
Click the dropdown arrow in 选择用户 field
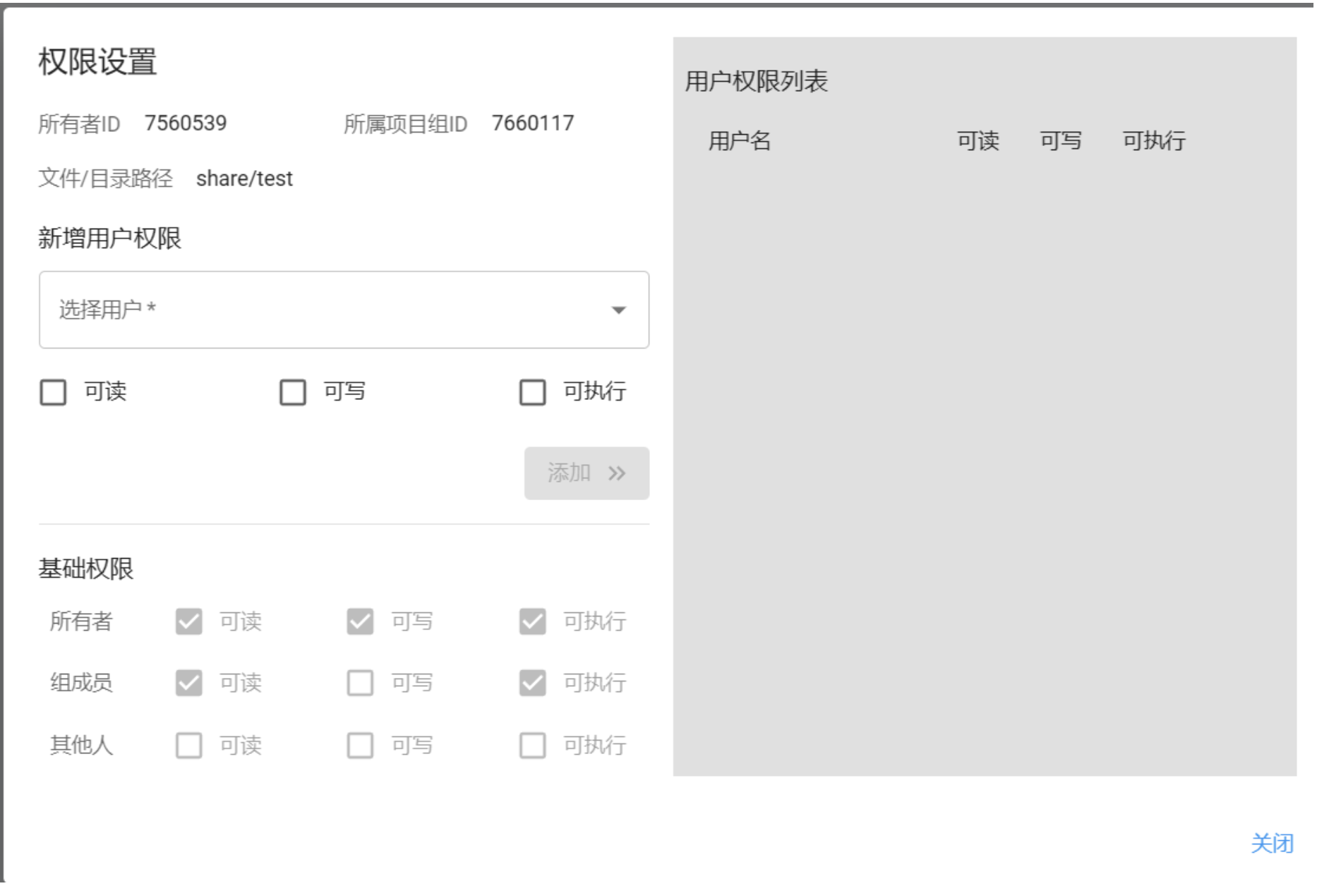tap(618, 310)
